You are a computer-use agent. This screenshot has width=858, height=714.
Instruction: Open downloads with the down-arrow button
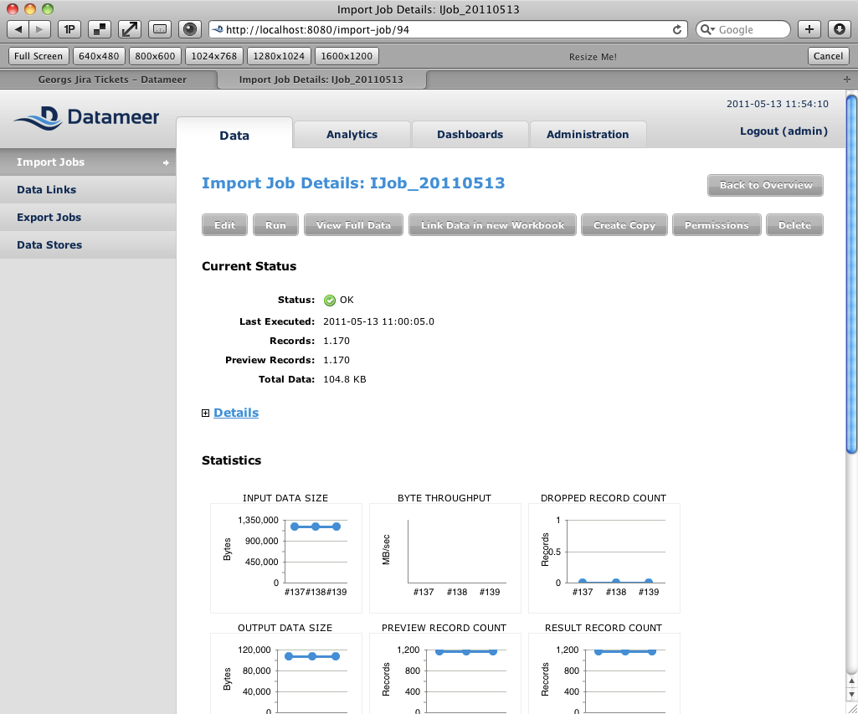coord(840,29)
